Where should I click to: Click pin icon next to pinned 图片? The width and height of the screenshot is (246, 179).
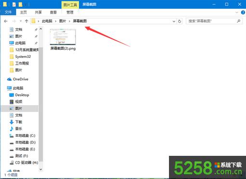[x=36, y=36]
